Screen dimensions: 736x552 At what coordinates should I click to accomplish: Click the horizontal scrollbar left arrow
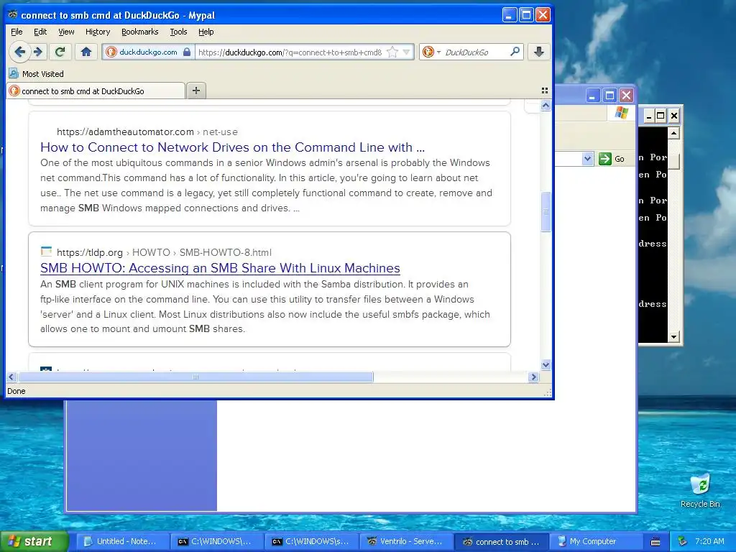pyautogui.click(x=11, y=377)
